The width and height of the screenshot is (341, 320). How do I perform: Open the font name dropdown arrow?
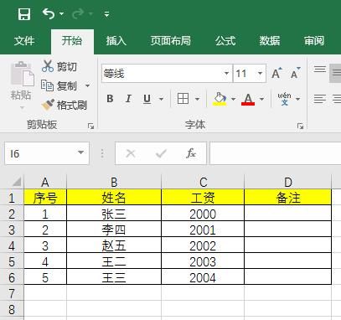(227, 74)
